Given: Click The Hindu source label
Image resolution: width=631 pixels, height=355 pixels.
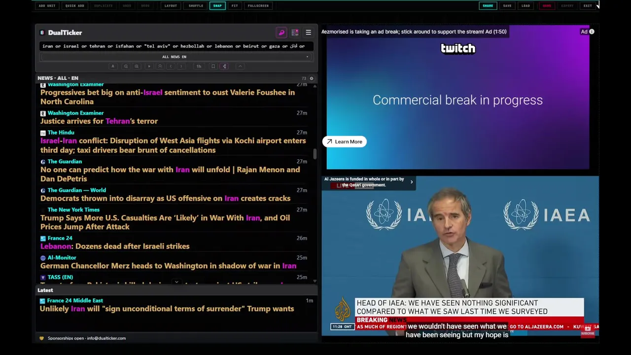Looking at the screenshot, I should (61, 132).
